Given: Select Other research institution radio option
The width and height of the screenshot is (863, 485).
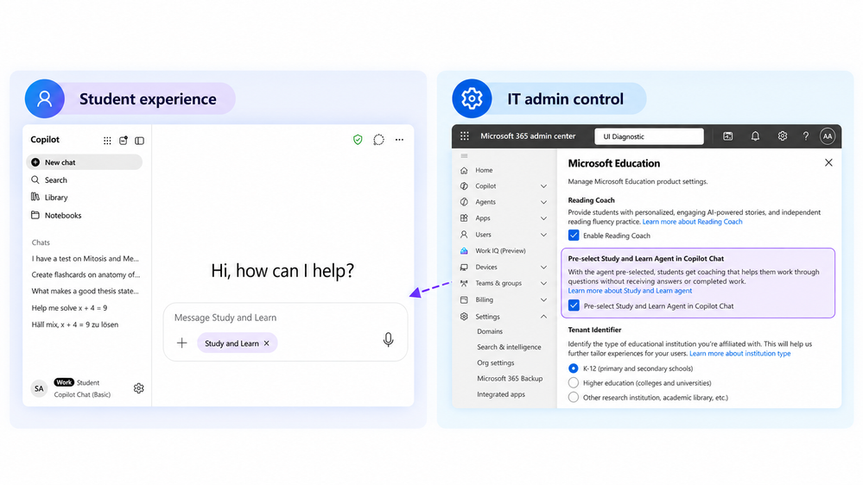Looking at the screenshot, I should (x=573, y=397).
